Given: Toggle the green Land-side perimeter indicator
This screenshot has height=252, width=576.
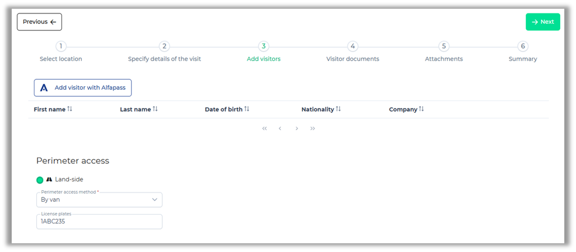Looking at the screenshot, I should pos(40,180).
